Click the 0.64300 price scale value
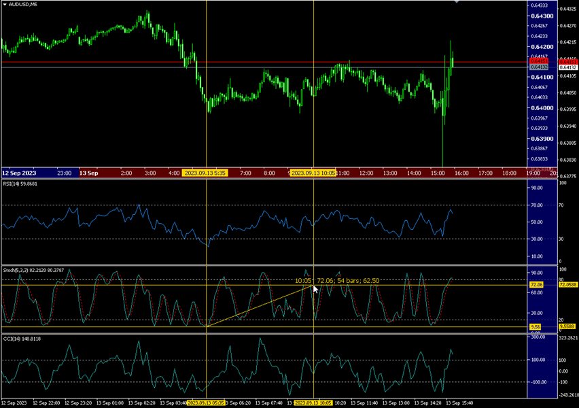Image resolution: width=579 pixels, height=408 pixels. (542, 16)
